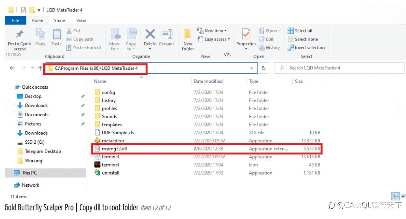Switch to details view icon in status bar

coord(395,196)
